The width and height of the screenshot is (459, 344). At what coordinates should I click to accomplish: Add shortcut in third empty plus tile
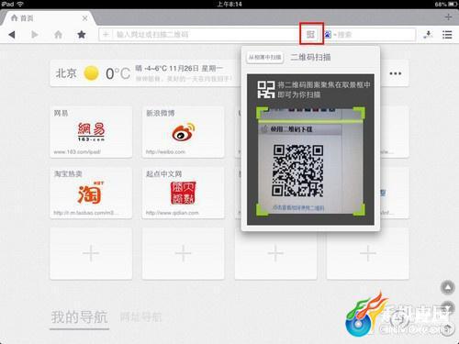(275, 254)
